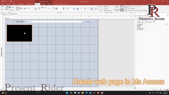169x95 pixels.
Task: Select the Navigation Control tool
Action: [43, 8]
